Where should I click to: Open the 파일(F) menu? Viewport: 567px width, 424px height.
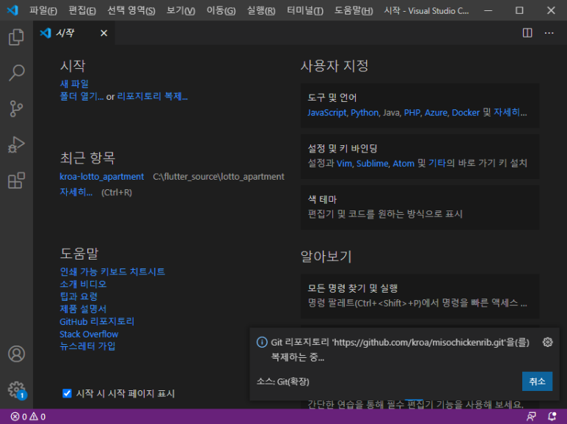[x=43, y=10]
